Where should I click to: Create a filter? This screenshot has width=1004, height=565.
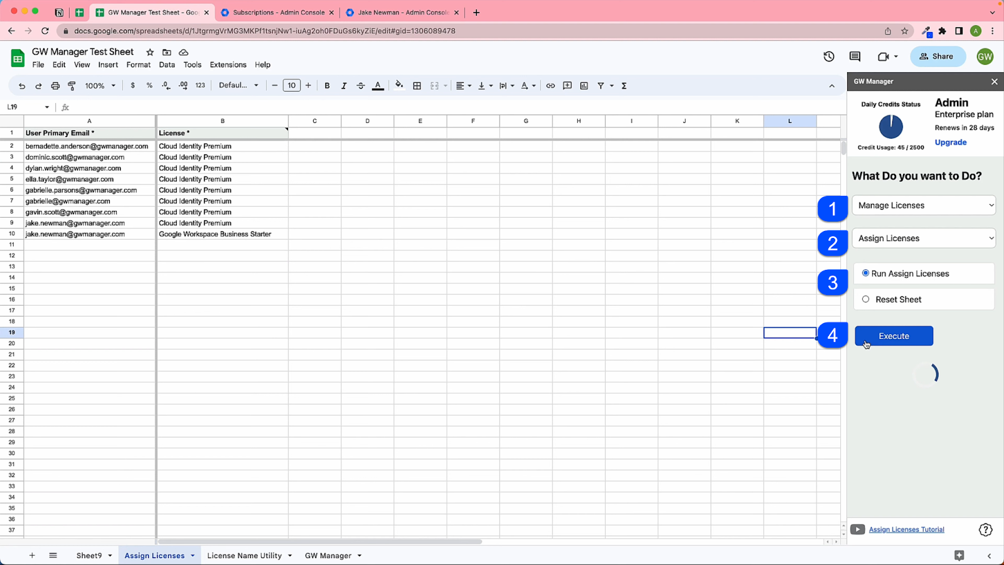point(601,85)
